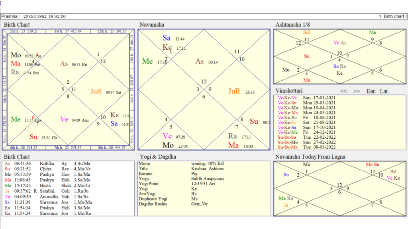
Task: Click the AvaYogi 'Ra' row
Action: [168, 194]
